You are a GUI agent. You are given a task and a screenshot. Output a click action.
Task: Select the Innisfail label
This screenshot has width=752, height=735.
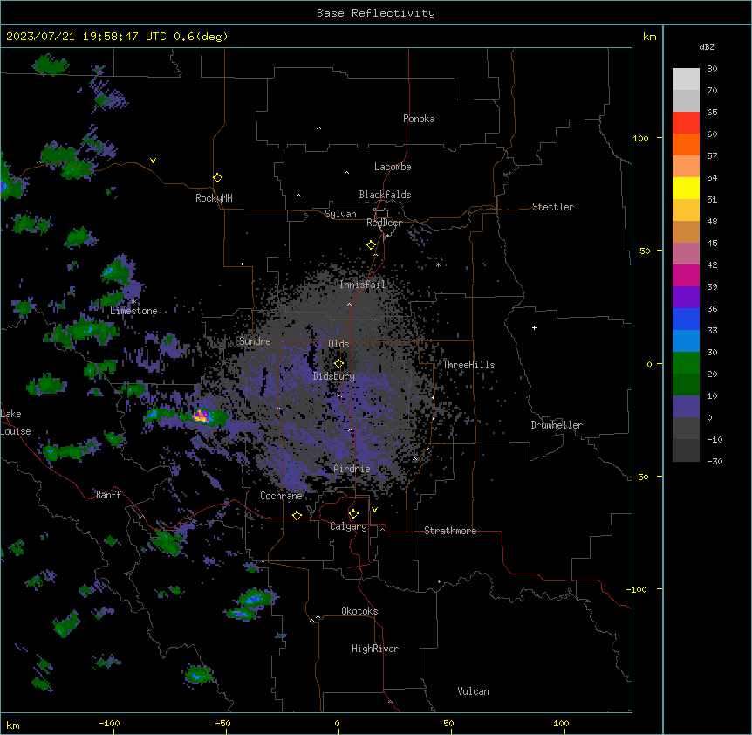363,285
